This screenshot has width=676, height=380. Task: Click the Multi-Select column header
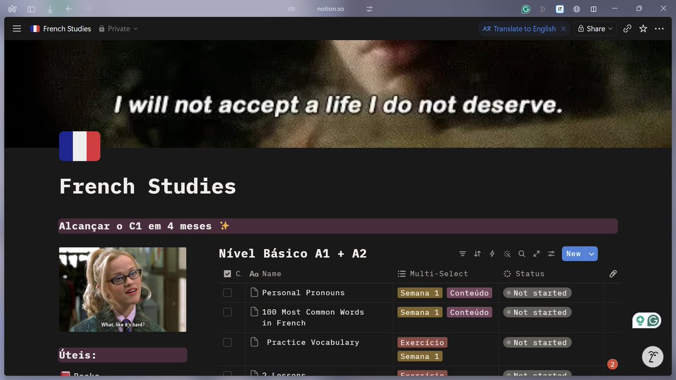(433, 274)
